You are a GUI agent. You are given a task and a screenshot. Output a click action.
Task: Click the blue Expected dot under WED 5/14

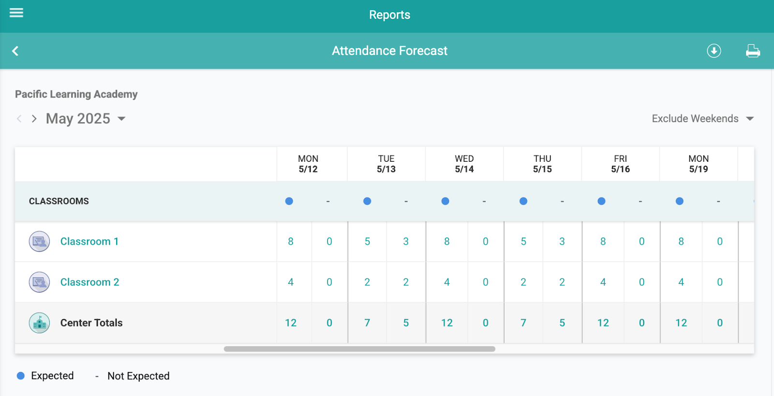[445, 201]
